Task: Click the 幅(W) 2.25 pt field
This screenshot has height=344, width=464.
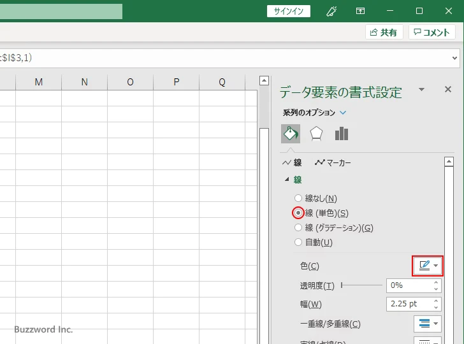Action: 410,304
